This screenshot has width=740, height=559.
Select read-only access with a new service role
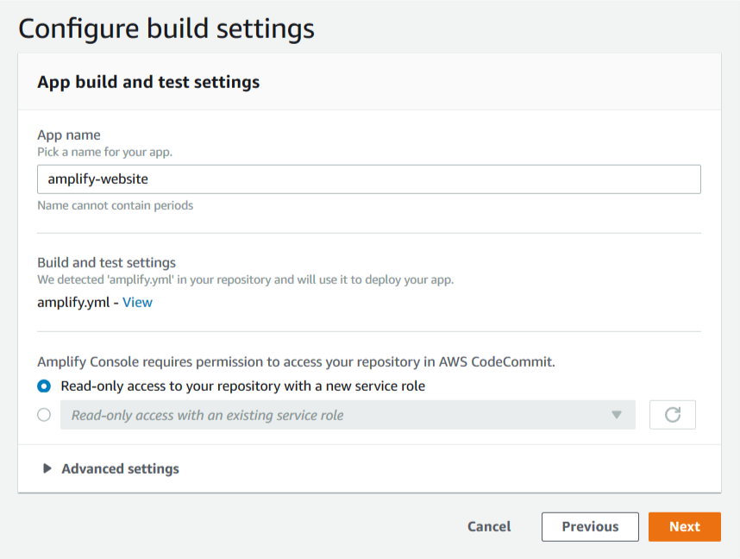pos(43,386)
